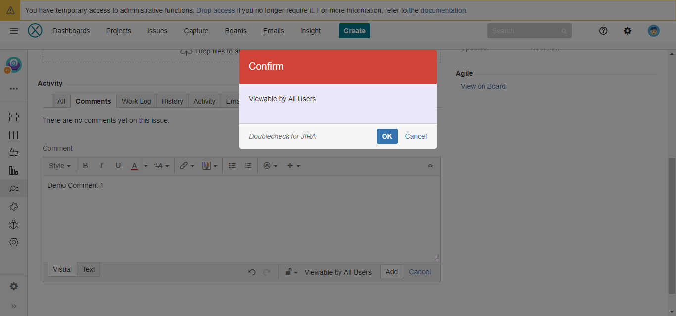676x316 pixels.
Task: Open Project settings gear at the sidebar bottom
Action: point(14,286)
